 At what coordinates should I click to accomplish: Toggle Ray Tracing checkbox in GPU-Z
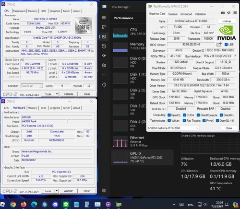tap(184, 120)
